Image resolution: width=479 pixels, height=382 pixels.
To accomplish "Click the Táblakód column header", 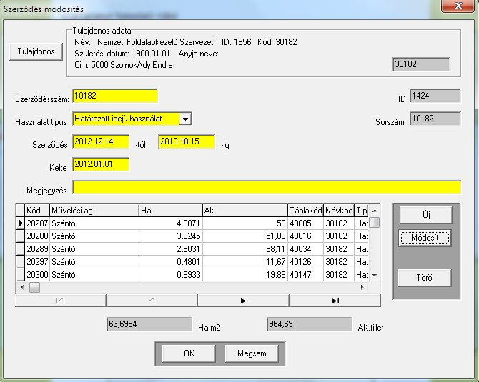I will point(305,211).
